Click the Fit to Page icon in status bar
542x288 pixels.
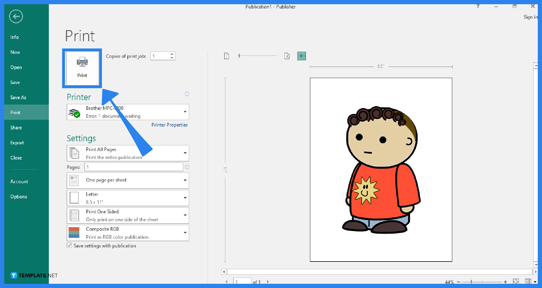click(516, 282)
